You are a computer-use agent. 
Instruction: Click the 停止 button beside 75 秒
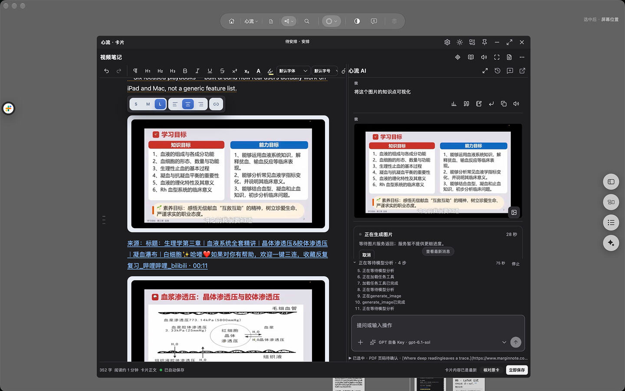click(516, 264)
